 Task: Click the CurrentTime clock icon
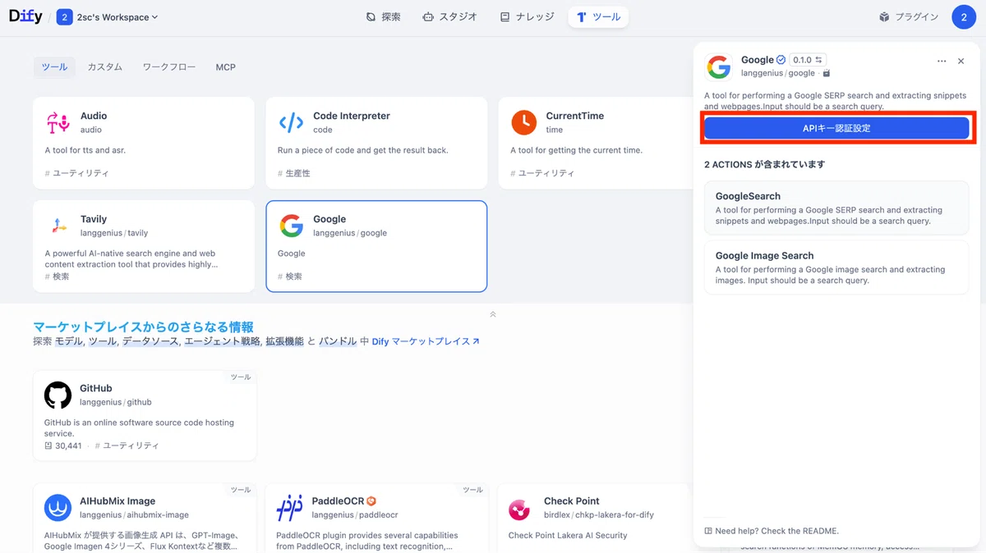(x=524, y=123)
